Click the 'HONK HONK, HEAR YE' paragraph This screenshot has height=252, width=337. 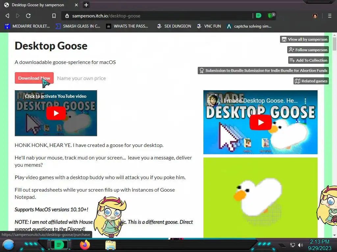click(x=89, y=145)
